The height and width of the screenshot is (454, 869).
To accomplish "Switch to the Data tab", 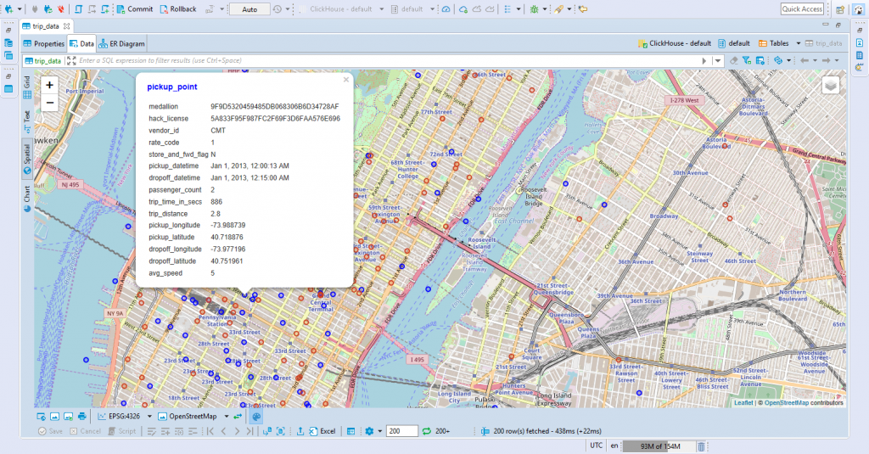I will pos(81,43).
